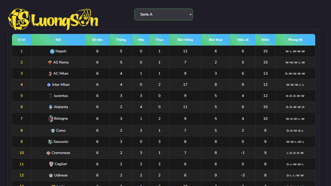Click the "Bàn thắng" column header

click(x=185, y=40)
